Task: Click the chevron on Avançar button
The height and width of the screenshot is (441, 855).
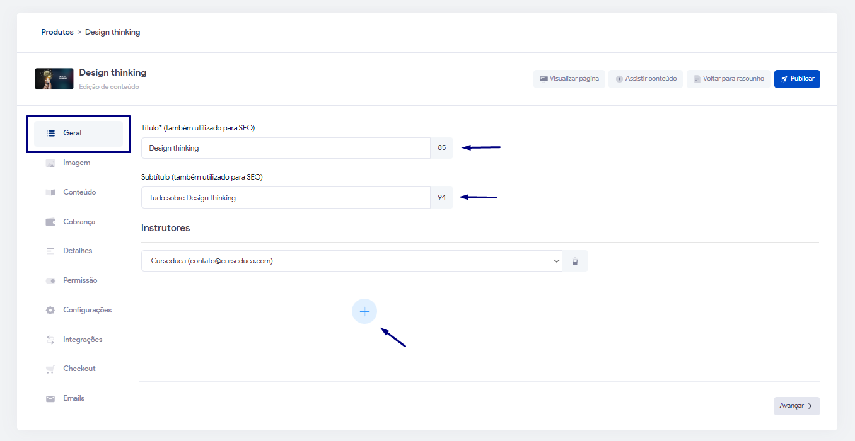Action: point(810,406)
